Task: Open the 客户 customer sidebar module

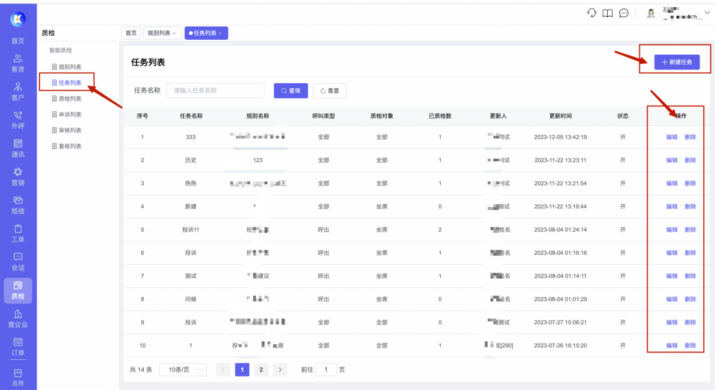Action: (x=18, y=92)
